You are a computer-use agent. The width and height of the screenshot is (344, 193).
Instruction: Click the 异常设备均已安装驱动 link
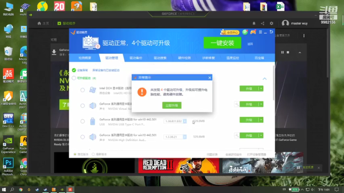point(106,70)
